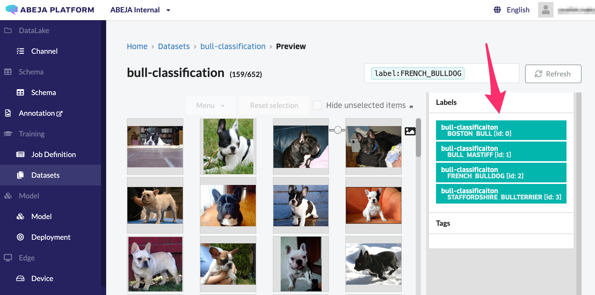595x295 pixels.
Task: Select the BULL_MASTIFF label
Action: [501, 151]
